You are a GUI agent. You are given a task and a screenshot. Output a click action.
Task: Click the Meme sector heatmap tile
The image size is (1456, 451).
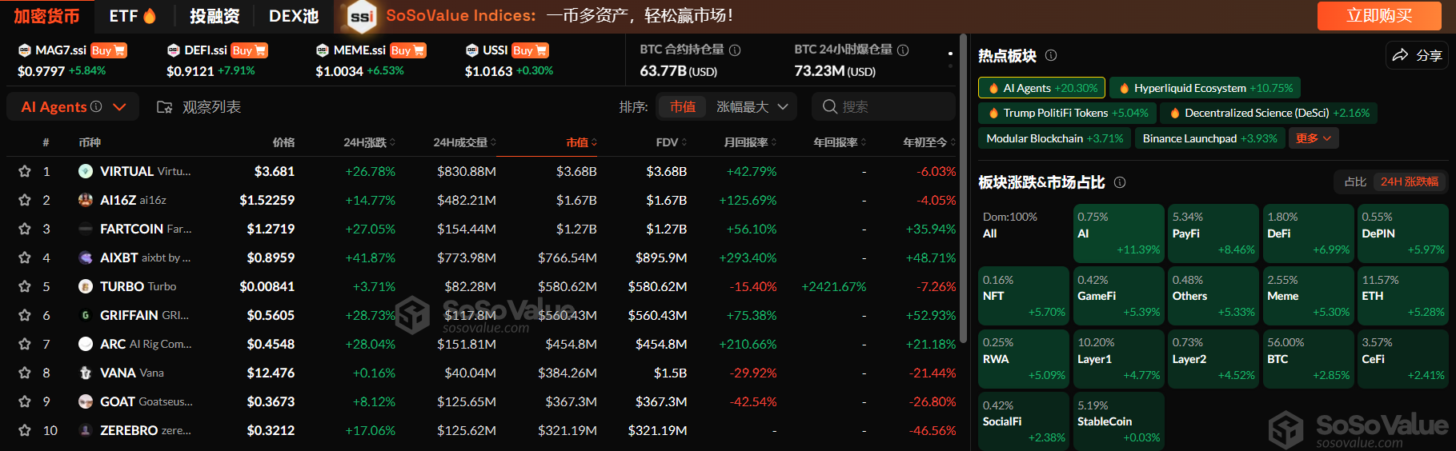point(1308,296)
